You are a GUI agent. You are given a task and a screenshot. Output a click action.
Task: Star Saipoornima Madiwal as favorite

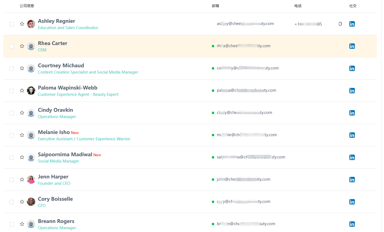22,157
